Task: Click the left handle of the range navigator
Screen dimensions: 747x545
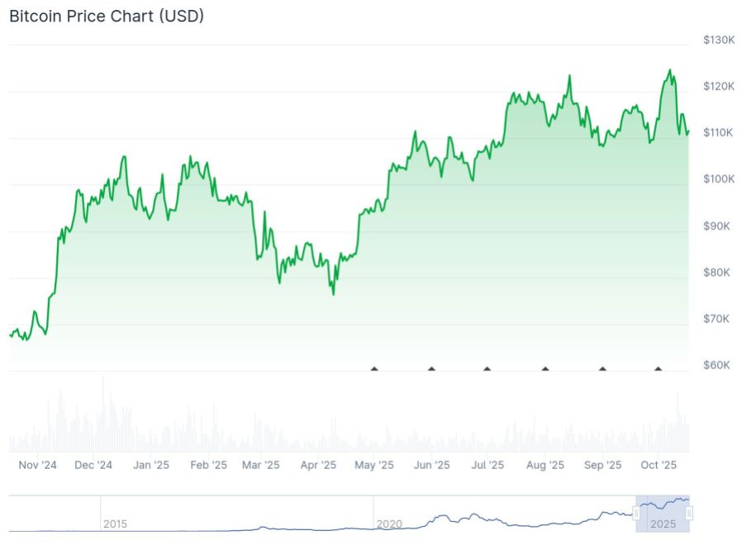Action: pyautogui.click(x=637, y=514)
